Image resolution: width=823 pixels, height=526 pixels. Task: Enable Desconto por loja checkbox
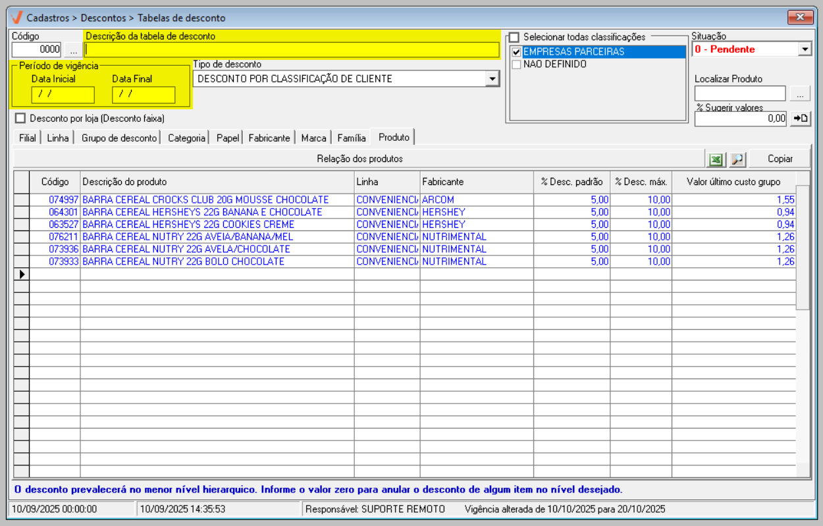pyautogui.click(x=20, y=118)
